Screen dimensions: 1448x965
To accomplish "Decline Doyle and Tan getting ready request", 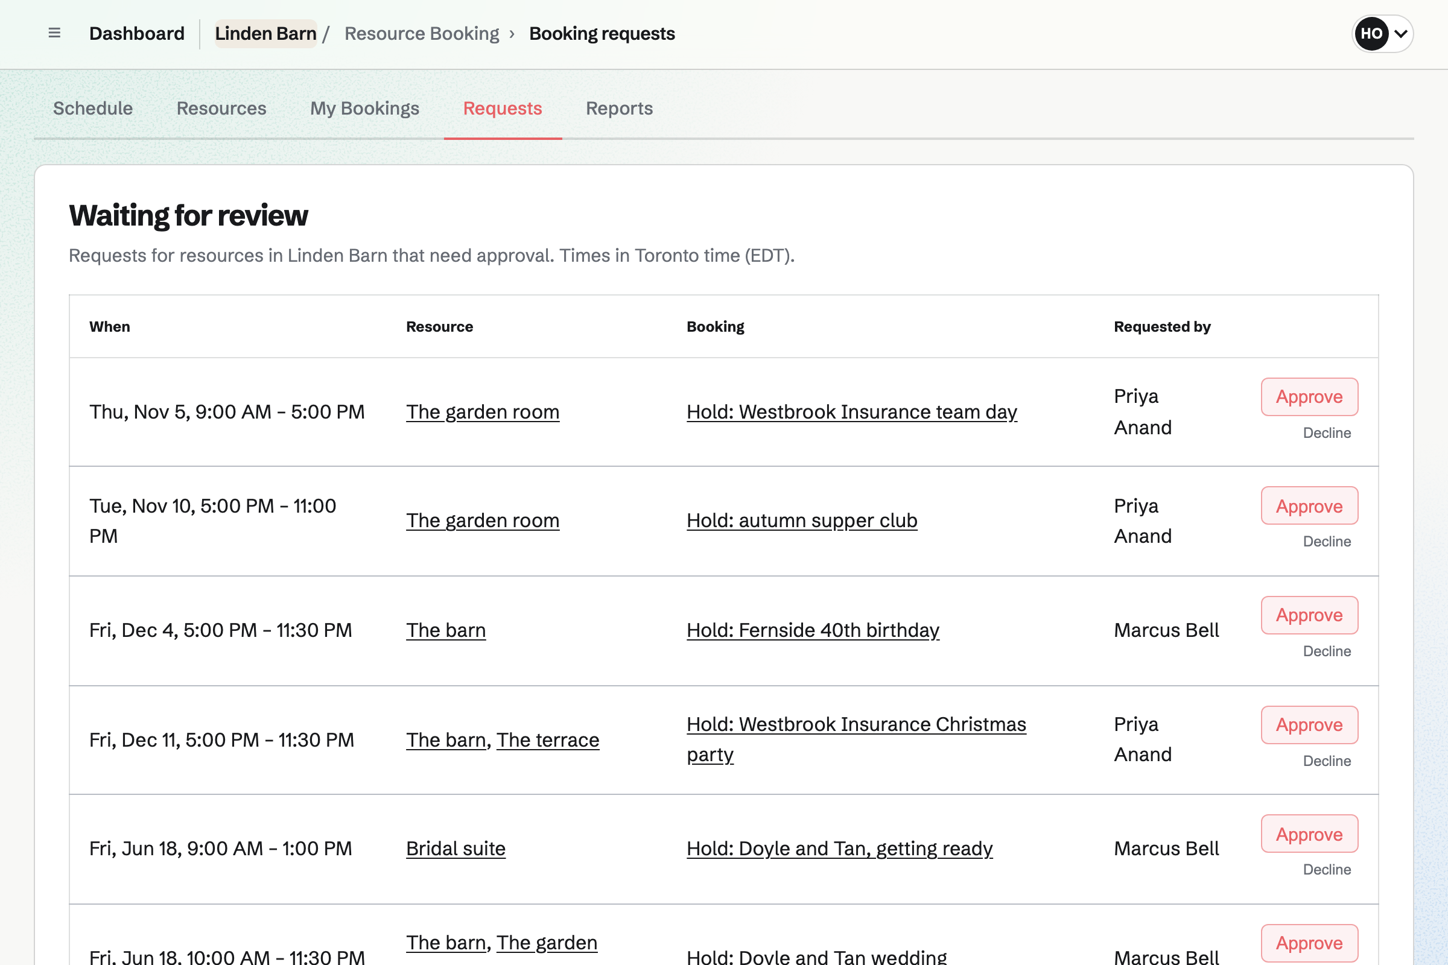I will pyautogui.click(x=1327, y=870).
